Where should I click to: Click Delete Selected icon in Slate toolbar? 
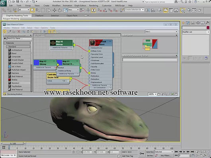(x=19, y=31)
